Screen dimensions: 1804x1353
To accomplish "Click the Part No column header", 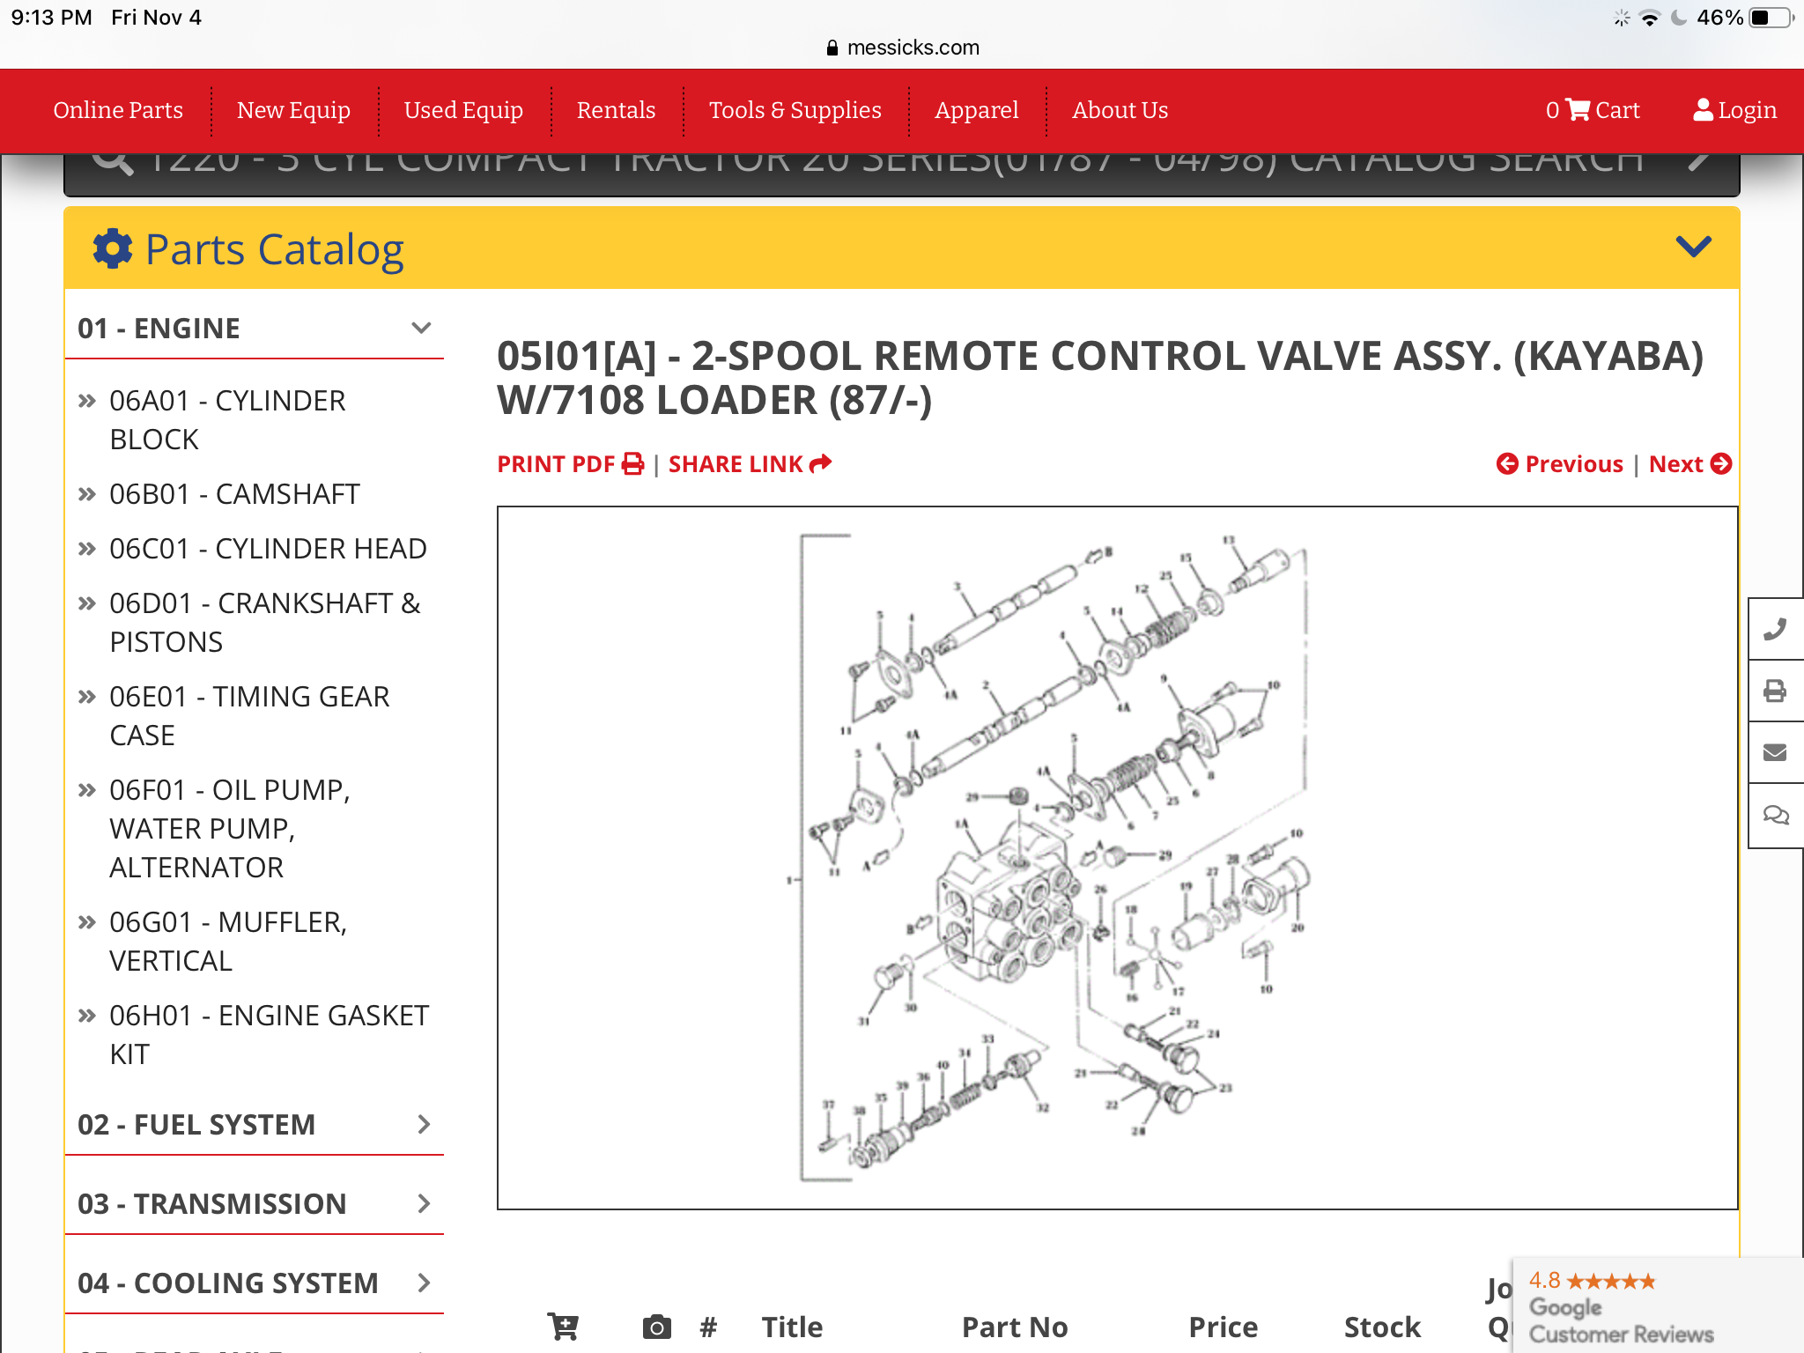I will click(x=1015, y=1327).
